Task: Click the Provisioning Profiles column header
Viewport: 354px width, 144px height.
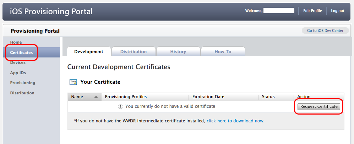Action: (126, 97)
